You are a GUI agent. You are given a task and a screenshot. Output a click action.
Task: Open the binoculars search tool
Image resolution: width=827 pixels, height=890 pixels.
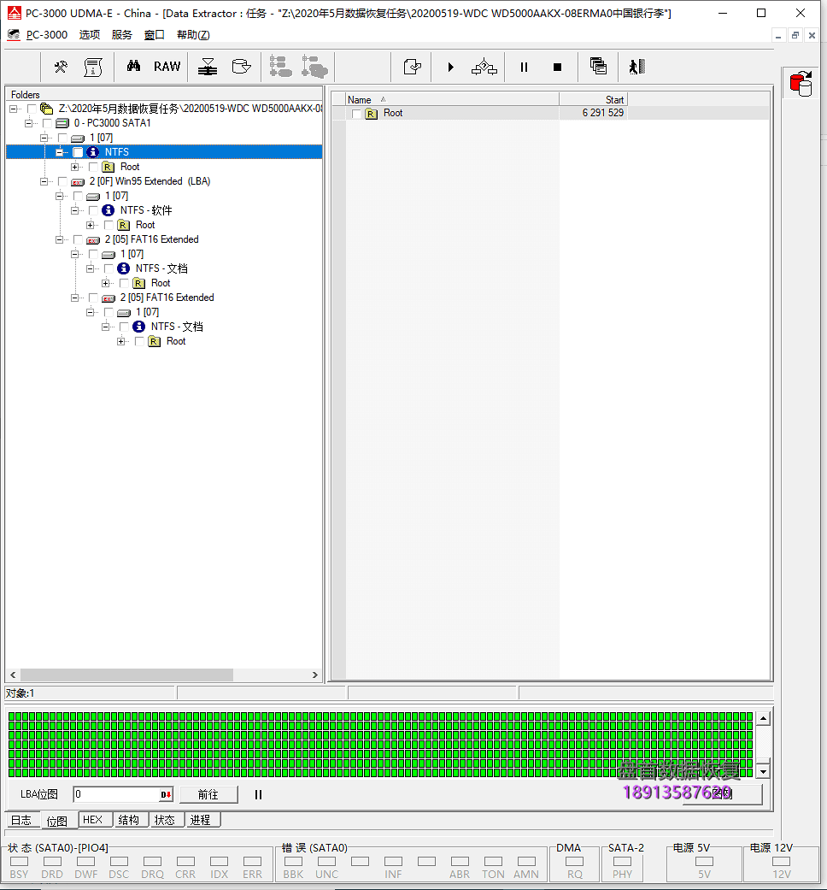tap(134, 67)
